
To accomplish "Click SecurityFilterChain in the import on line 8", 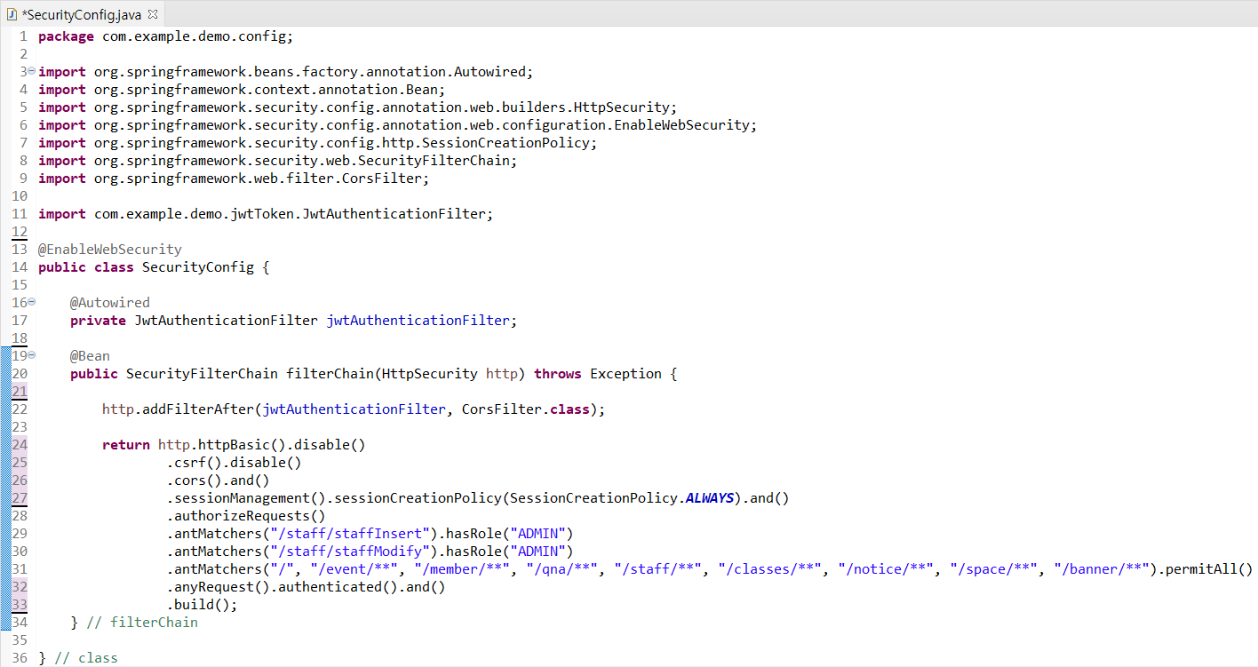I will click(x=434, y=161).
